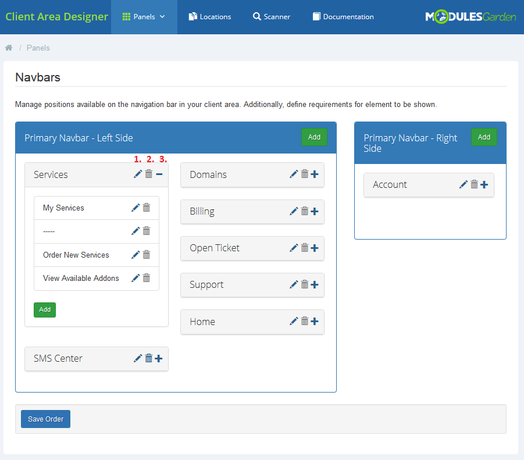Delete the SMS Center navbar item

pos(149,358)
